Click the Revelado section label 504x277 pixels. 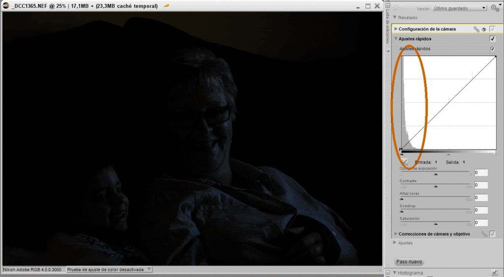click(408, 18)
